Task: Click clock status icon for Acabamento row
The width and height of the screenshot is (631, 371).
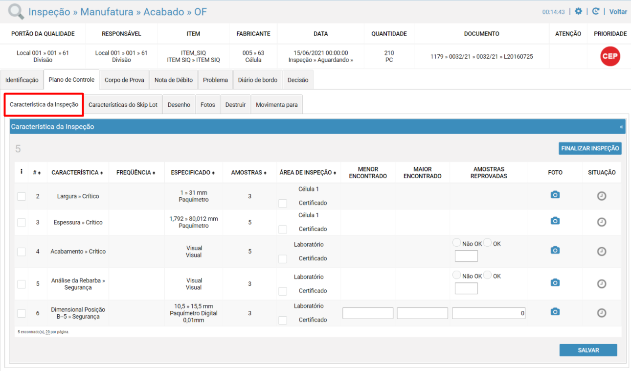Action: pyautogui.click(x=602, y=251)
